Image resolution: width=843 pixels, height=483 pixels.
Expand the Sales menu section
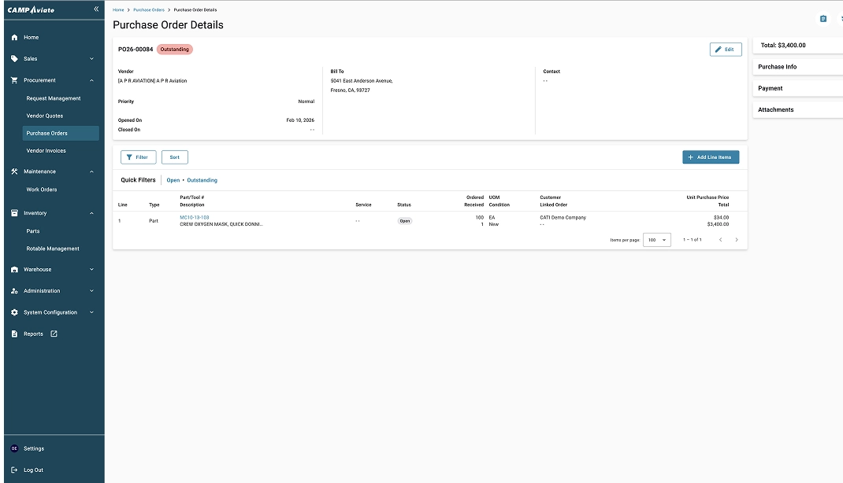[x=91, y=59]
